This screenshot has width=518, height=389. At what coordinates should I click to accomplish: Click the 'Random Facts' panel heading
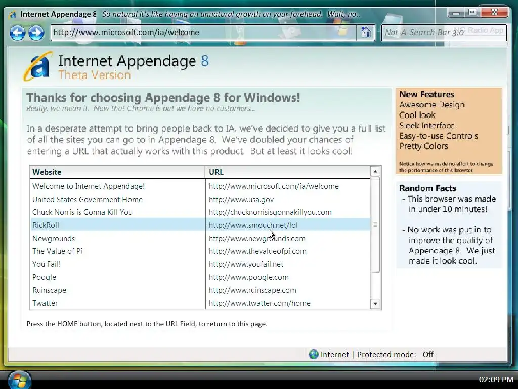coord(427,188)
